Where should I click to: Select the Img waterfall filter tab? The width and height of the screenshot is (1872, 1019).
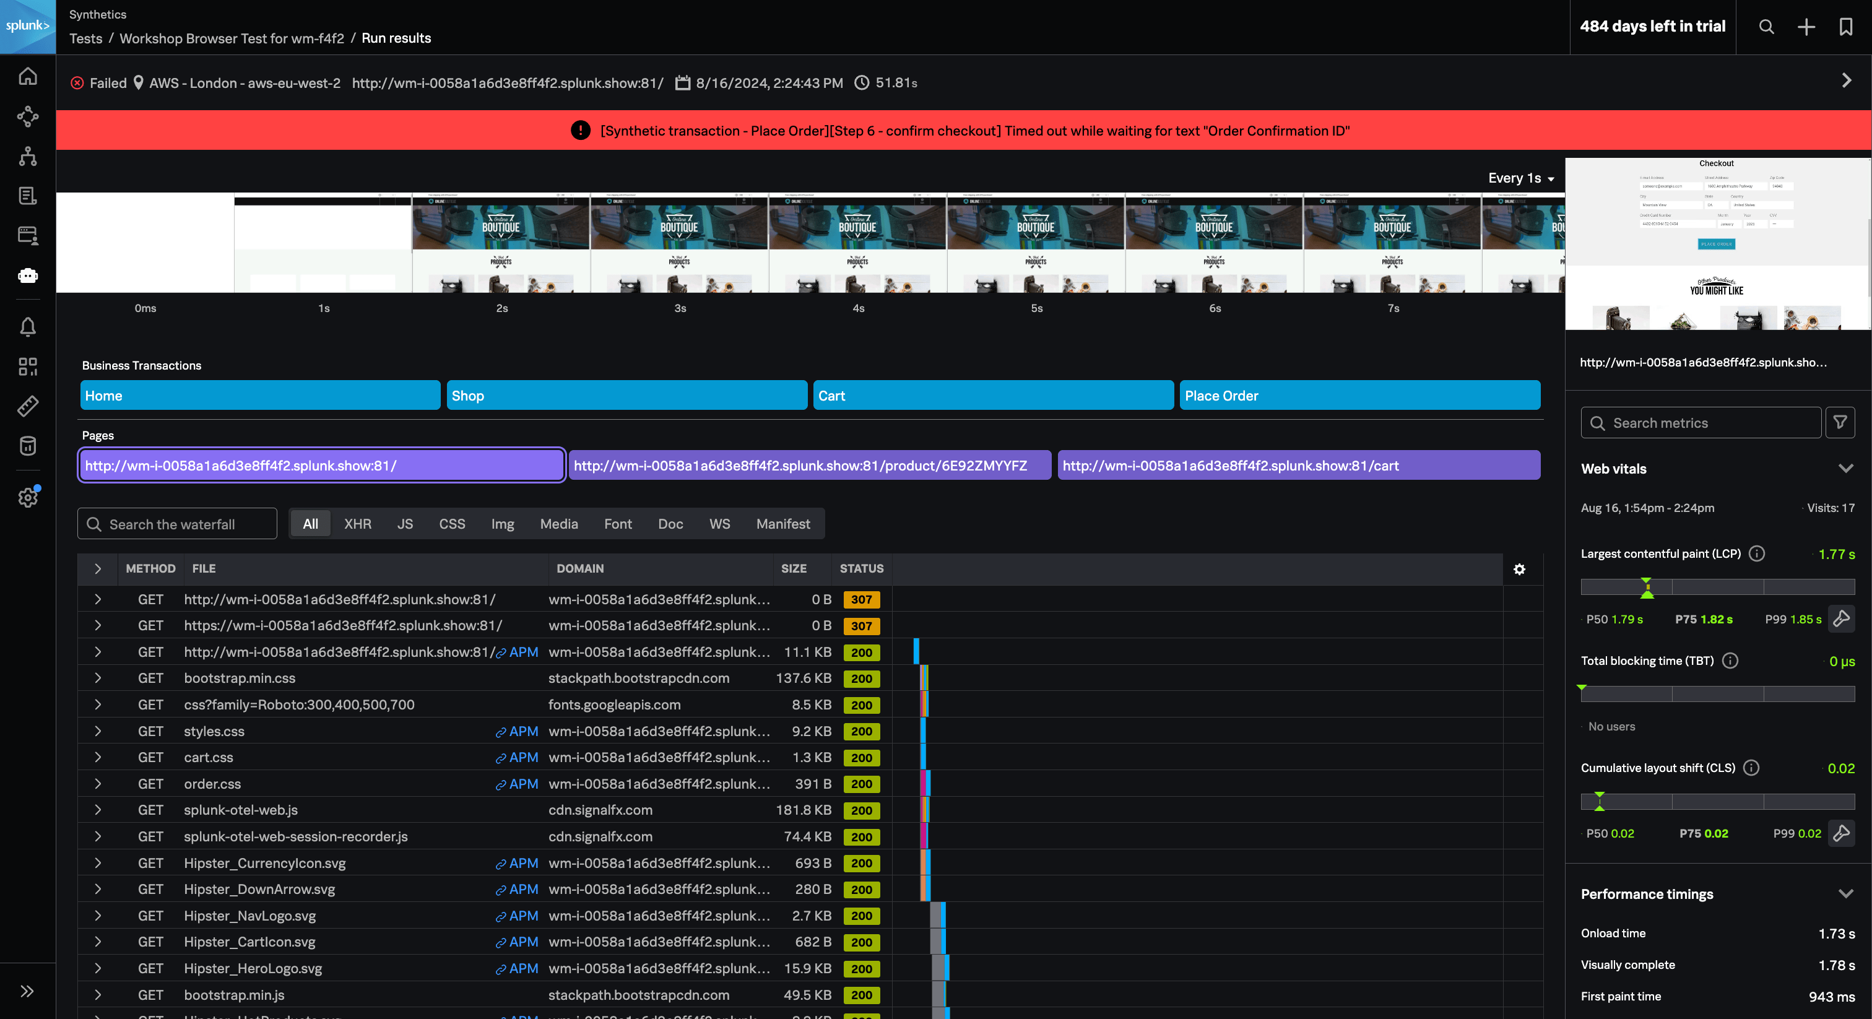pos(502,524)
